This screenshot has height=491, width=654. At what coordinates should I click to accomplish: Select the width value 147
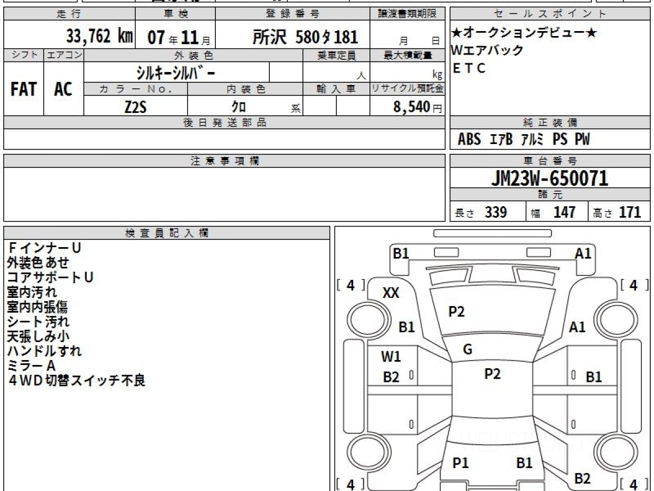(x=564, y=212)
